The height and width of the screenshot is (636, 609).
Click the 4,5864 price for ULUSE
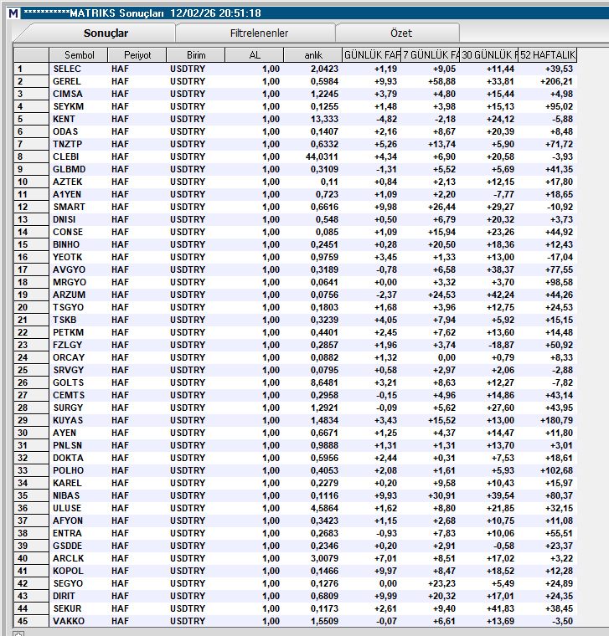pos(324,509)
